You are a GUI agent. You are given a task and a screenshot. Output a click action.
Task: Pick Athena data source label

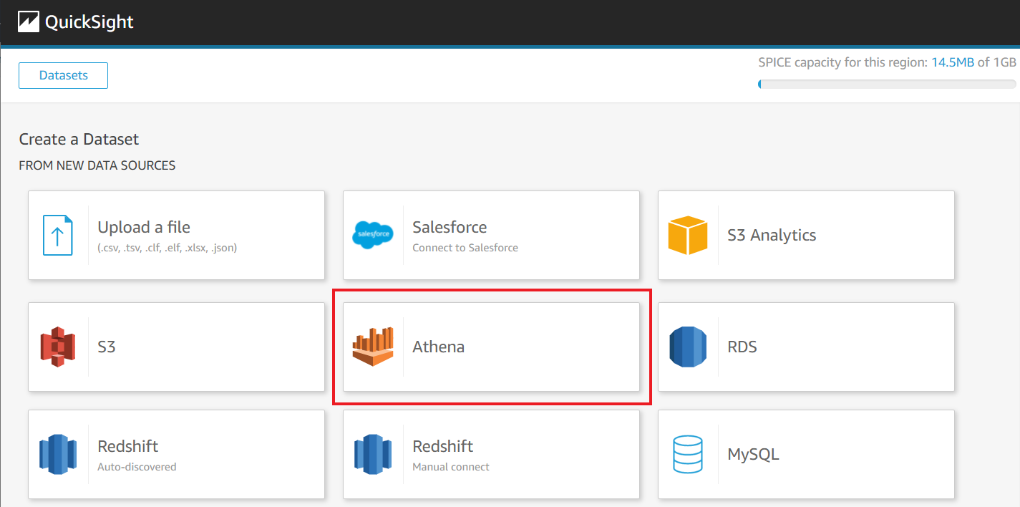438,347
